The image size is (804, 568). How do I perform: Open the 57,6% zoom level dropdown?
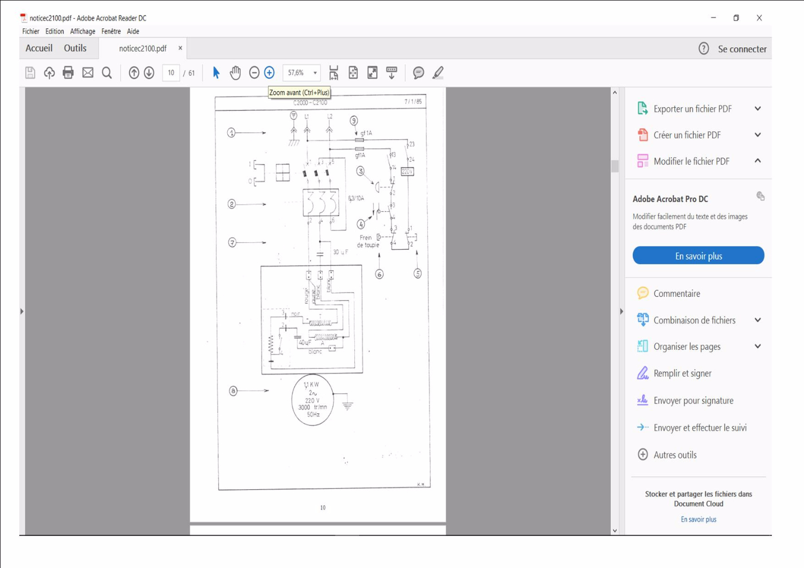315,73
